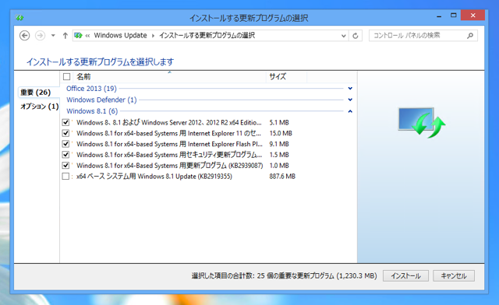Click the 9.1 MB size value
The image size is (499, 305).
click(x=279, y=144)
